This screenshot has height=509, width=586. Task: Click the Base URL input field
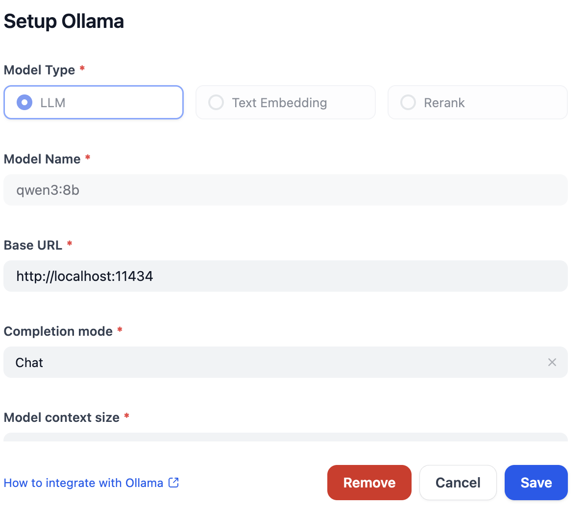[x=286, y=276]
